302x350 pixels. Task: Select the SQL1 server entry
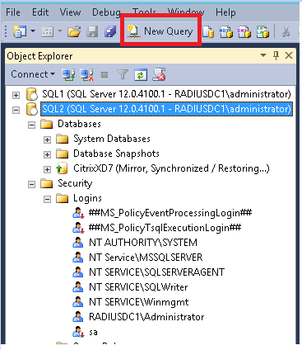(166, 94)
